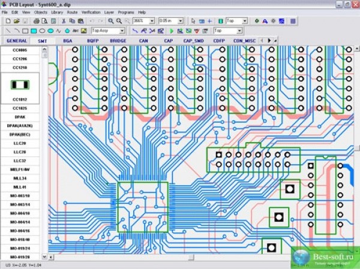The height and width of the screenshot is (269, 360).
Task: Switch to the BRIDGE library tab
Action: 118,41
